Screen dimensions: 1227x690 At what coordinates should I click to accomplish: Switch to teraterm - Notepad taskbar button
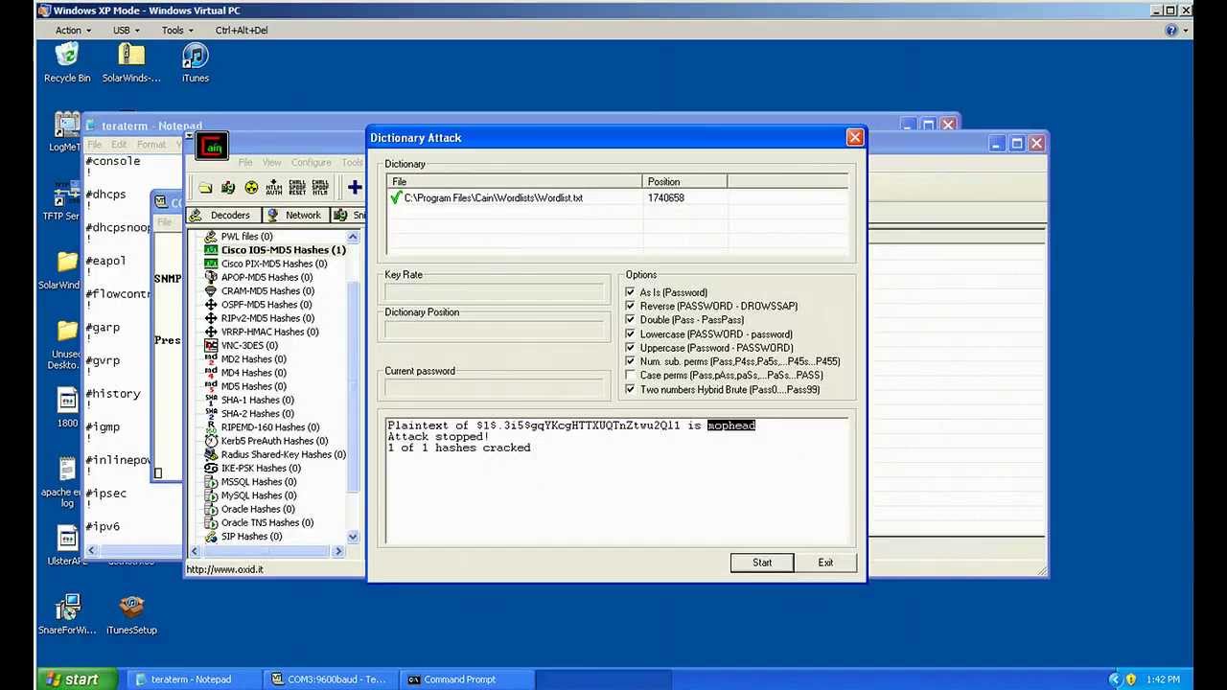pyautogui.click(x=192, y=679)
